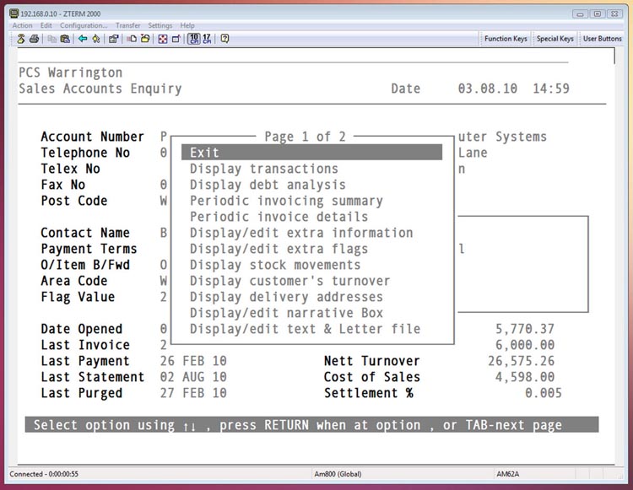Select the highlighted Exit option
The image size is (633, 490).
tap(311, 153)
